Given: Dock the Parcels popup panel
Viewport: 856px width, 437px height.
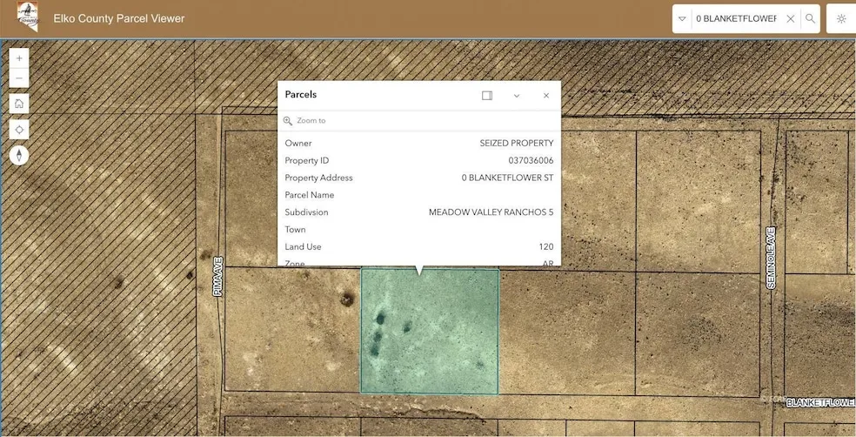Looking at the screenshot, I should pos(487,96).
